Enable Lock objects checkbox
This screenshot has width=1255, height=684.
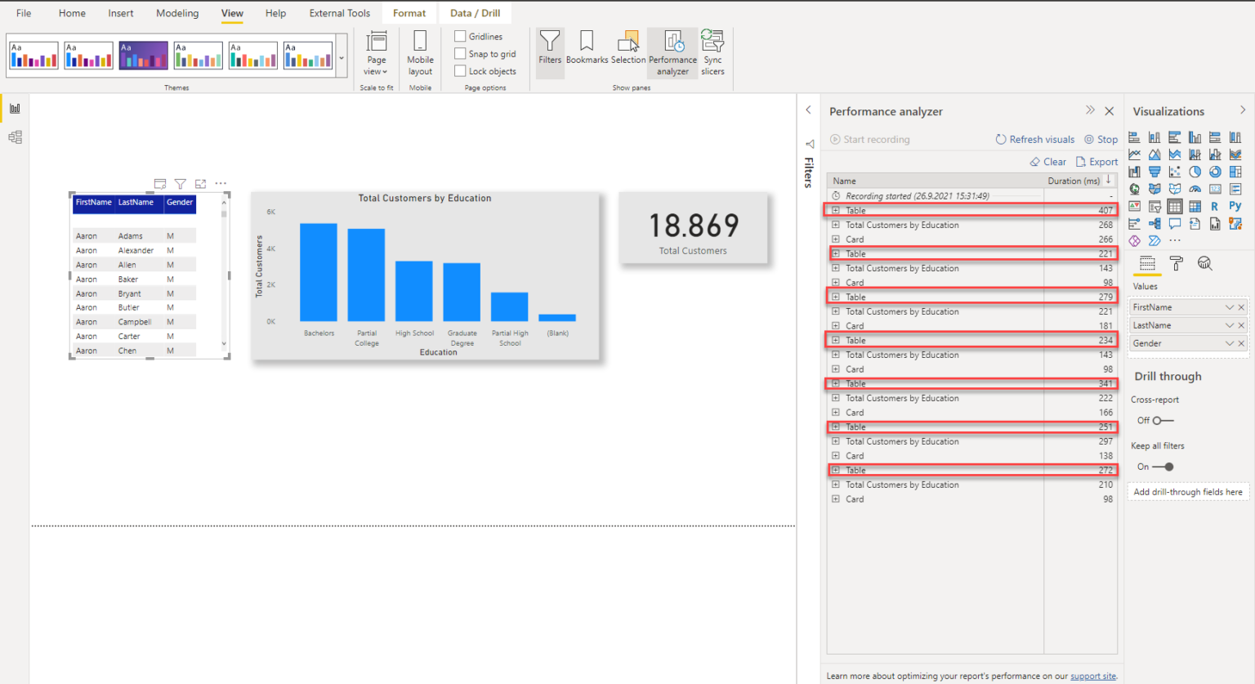tap(459, 70)
